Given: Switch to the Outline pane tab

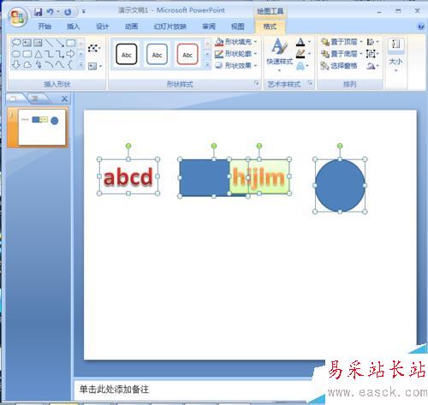Looking at the screenshot, I should tap(37, 98).
